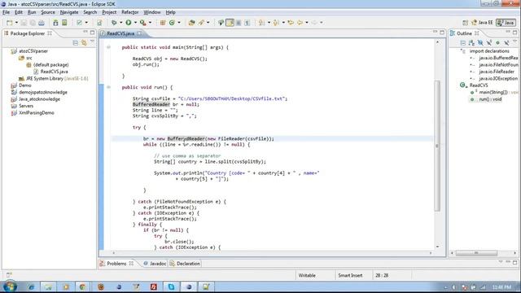Select atozCSVparser project in Package Explorer
This screenshot has width=521, height=293.
[33, 51]
